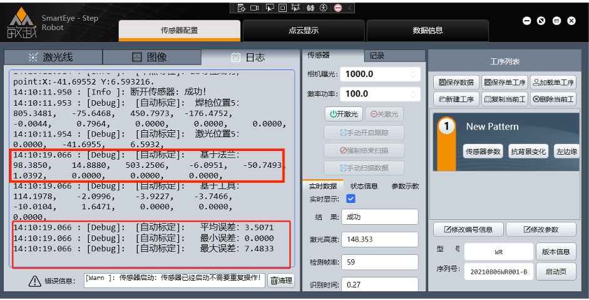Viewport: 589px width, 300px height.
Task: Collapse the top floating toolbar arrow
Action: pyautogui.click(x=351, y=8)
